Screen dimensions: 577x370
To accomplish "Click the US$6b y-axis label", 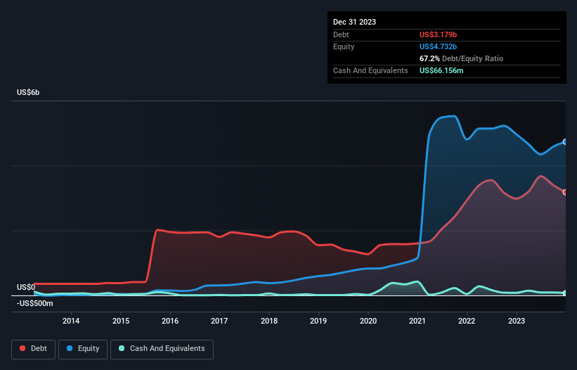I will [x=28, y=92].
